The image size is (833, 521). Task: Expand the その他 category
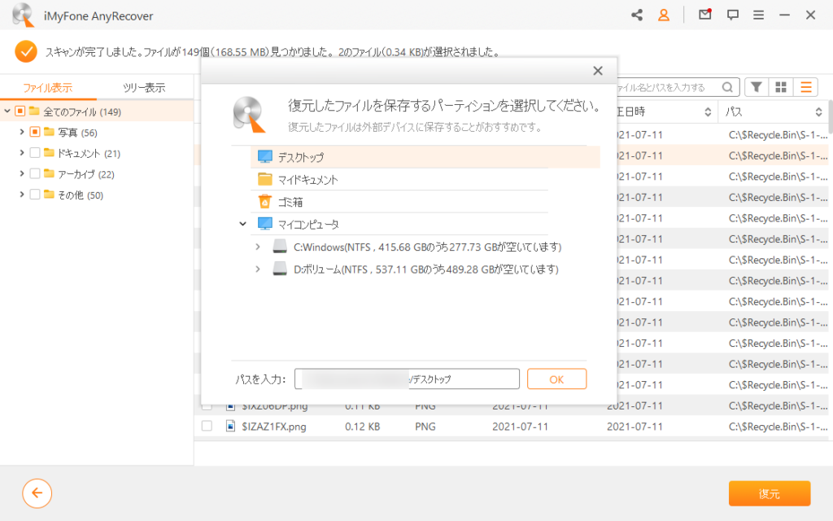[22, 195]
